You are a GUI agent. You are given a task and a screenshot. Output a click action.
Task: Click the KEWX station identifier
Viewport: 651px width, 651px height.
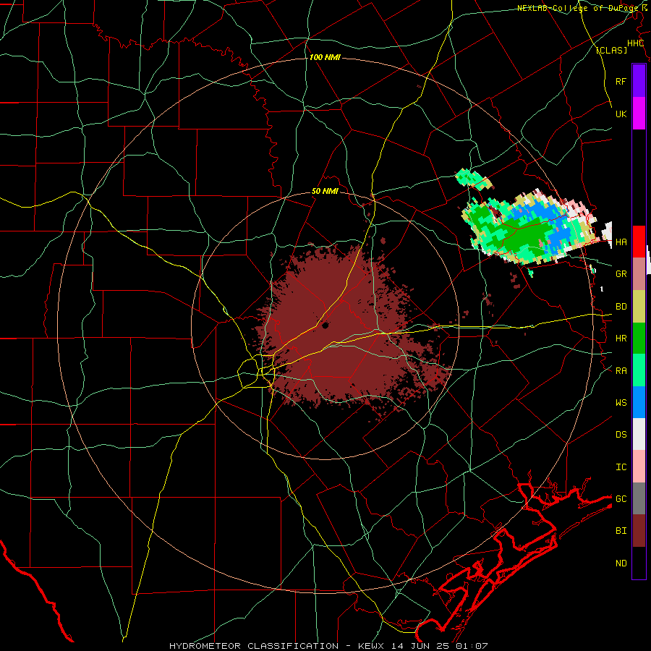pos(371,646)
